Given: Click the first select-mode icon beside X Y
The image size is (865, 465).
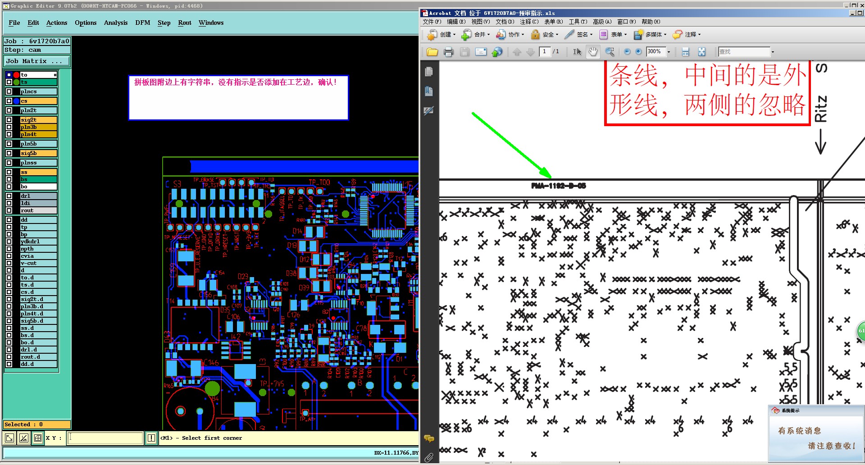Looking at the screenshot, I should [x=9, y=438].
